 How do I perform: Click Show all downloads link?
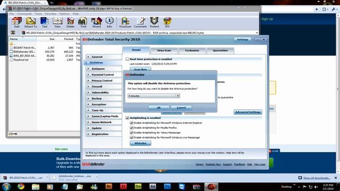[317, 178]
